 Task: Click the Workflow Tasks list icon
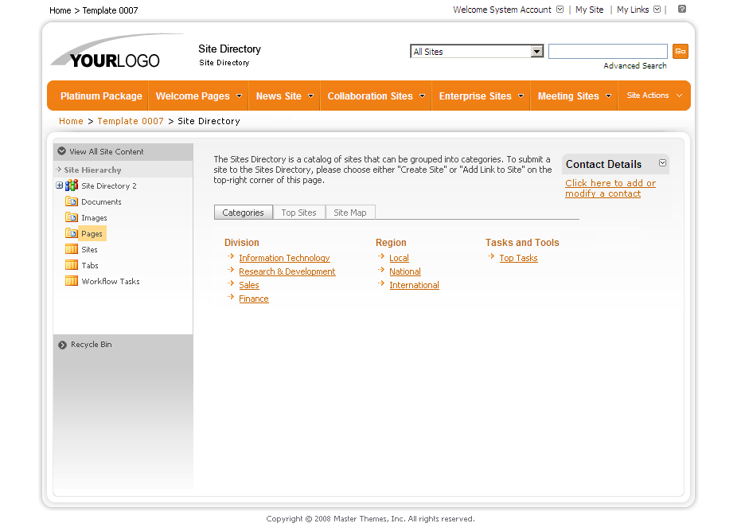point(72,282)
